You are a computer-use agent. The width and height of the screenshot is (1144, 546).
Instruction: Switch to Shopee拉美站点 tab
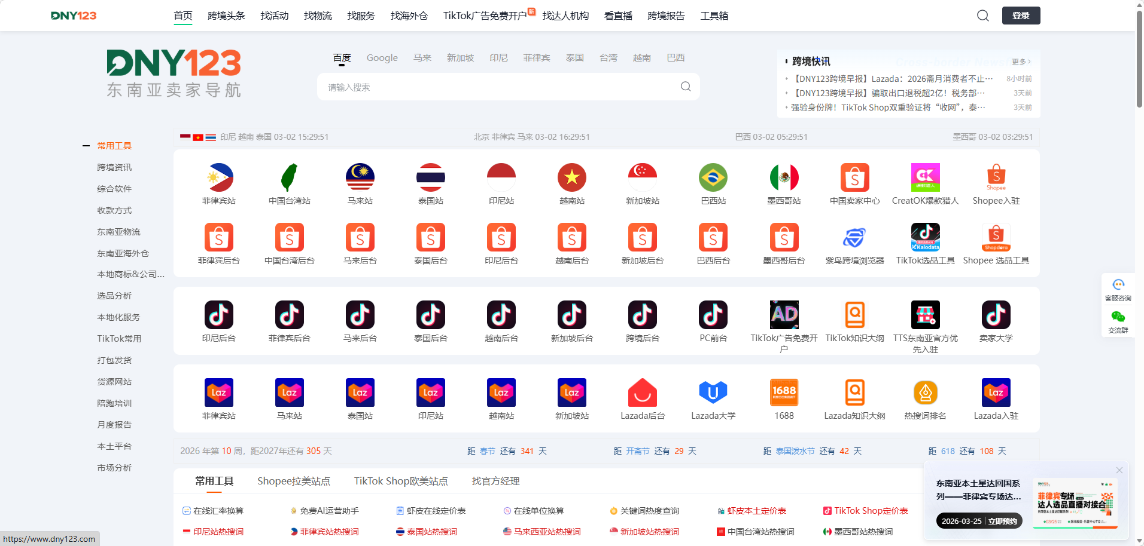(294, 481)
